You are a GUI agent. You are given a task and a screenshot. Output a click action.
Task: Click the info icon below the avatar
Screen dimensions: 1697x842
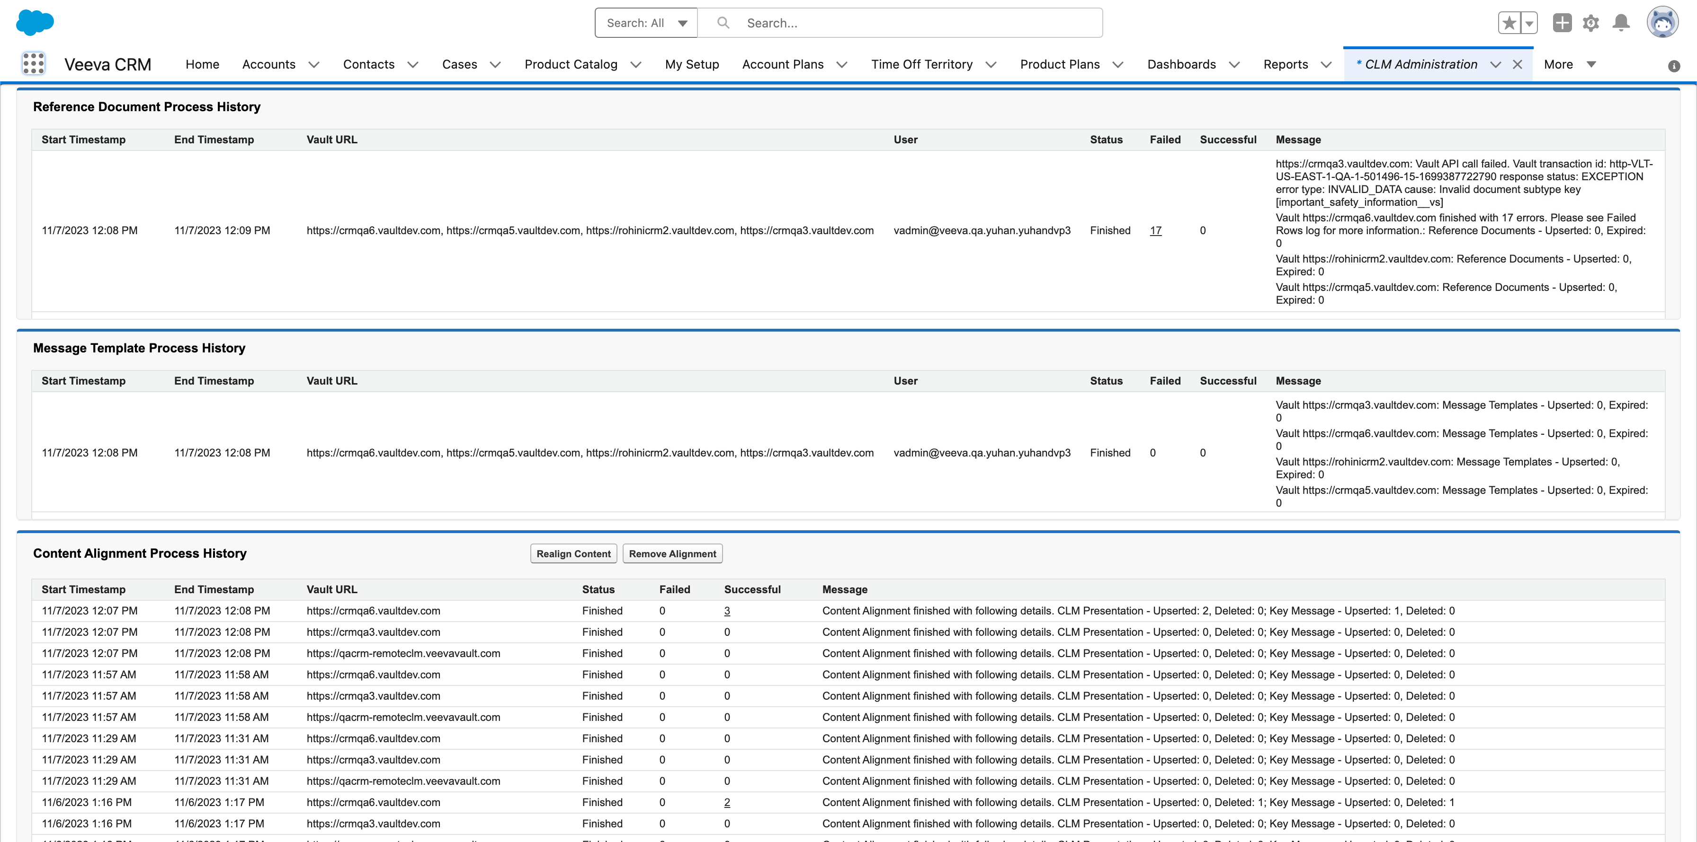[x=1673, y=66]
